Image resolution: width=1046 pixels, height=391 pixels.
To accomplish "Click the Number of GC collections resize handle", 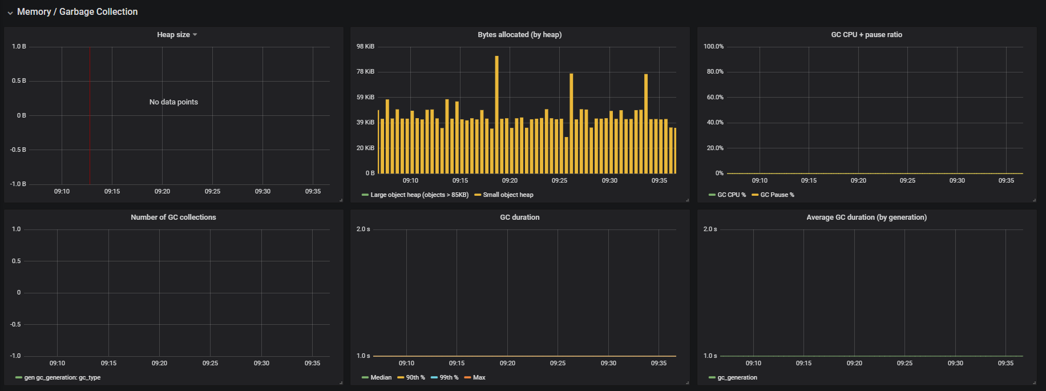I will coord(341,382).
